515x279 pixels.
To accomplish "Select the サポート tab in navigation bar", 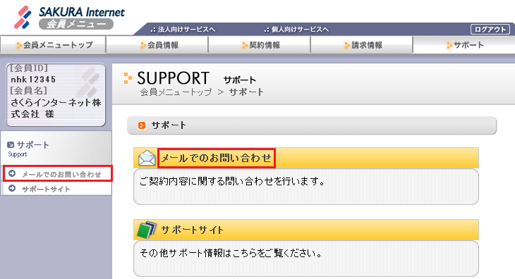I will tap(464, 44).
